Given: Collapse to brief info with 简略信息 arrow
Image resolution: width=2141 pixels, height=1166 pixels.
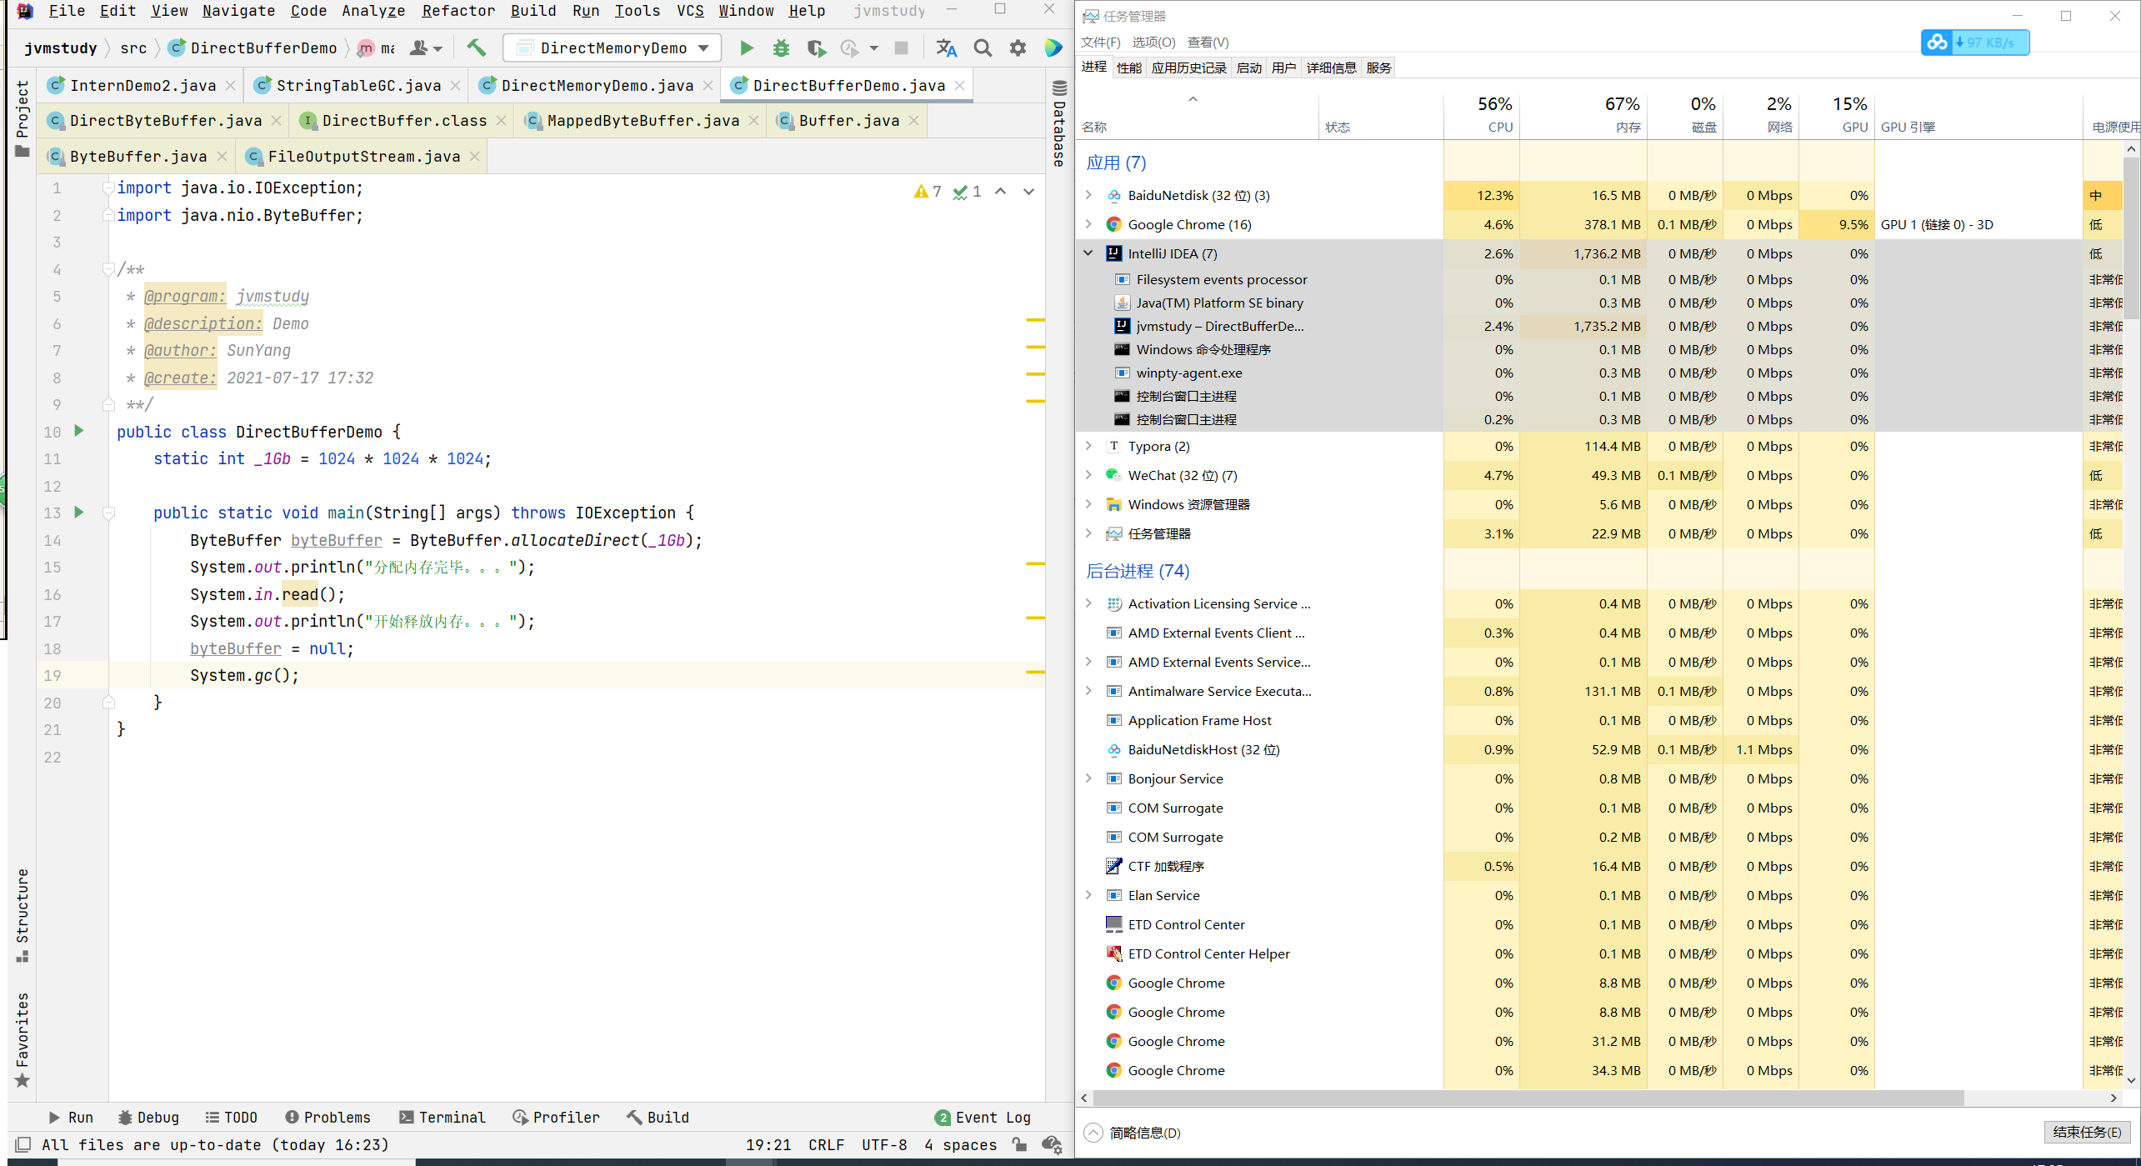Looking at the screenshot, I should [x=1093, y=1133].
